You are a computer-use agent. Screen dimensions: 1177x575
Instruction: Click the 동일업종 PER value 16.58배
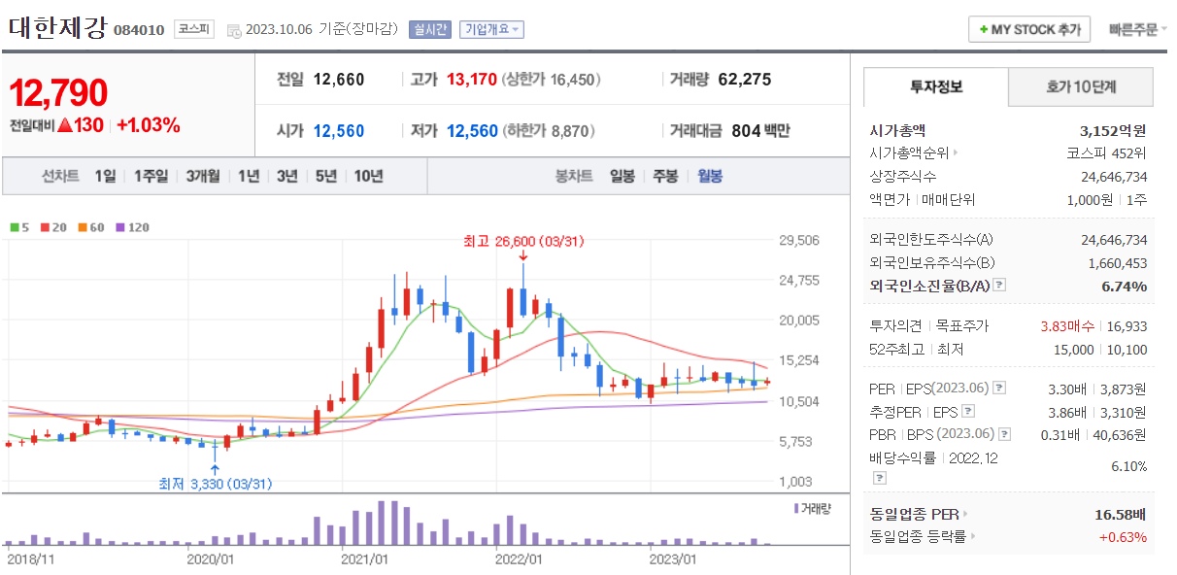click(1120, 514)
